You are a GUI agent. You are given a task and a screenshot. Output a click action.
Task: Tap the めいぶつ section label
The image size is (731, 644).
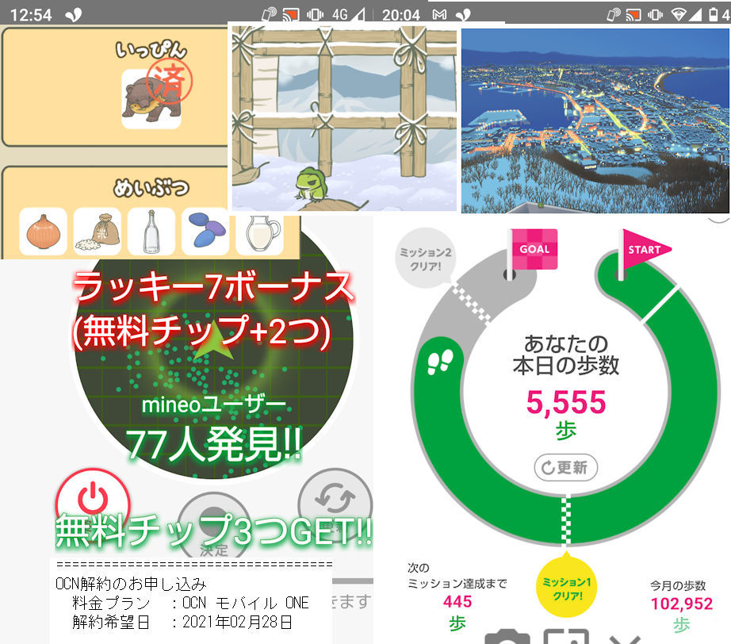(x=151, y=187)
